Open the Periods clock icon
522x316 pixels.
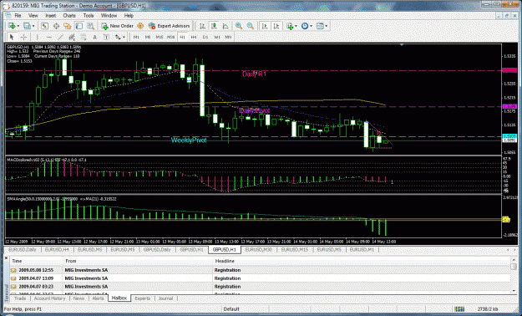305,26
